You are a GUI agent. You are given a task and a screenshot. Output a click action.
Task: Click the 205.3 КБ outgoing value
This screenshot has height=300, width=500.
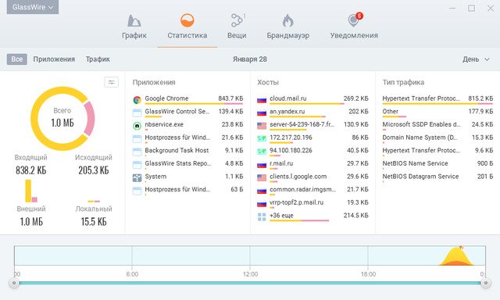tap(94, 170)
